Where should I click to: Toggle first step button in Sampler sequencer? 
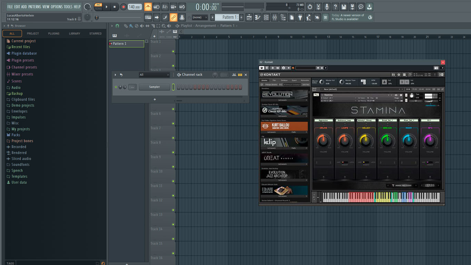tap(179, 87)
